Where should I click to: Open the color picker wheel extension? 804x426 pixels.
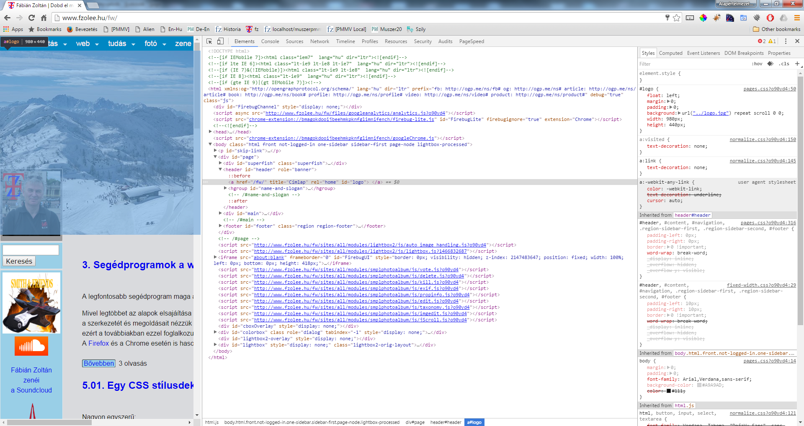(703, 18)
